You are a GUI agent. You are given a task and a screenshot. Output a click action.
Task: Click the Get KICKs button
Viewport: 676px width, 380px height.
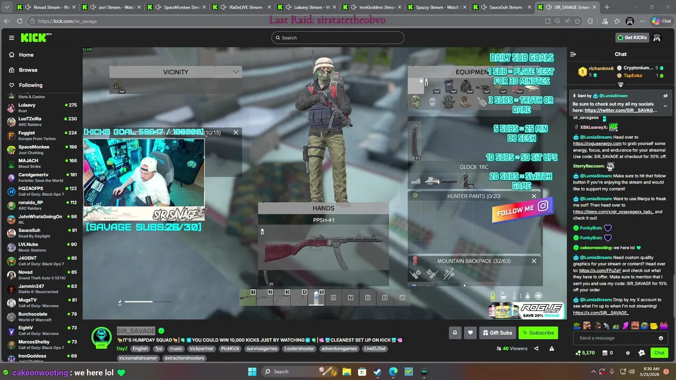[632, 37]
